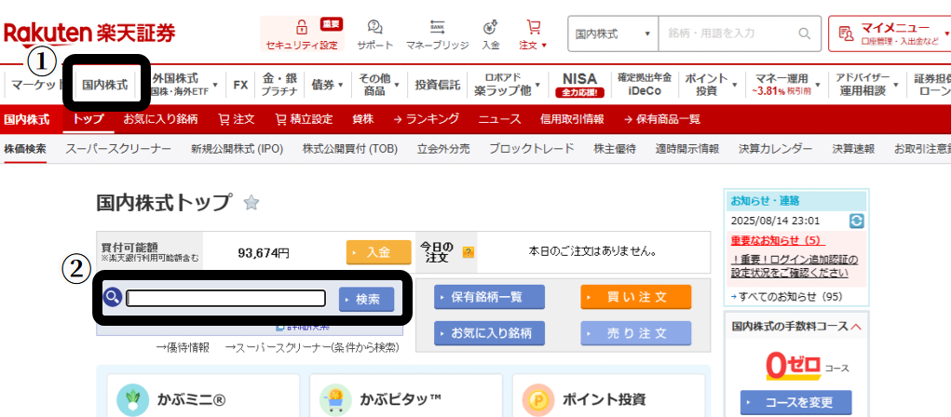Click the question mark help icon by 今日の注文
This screenshot has height=417, width=951.
[468, 251]
